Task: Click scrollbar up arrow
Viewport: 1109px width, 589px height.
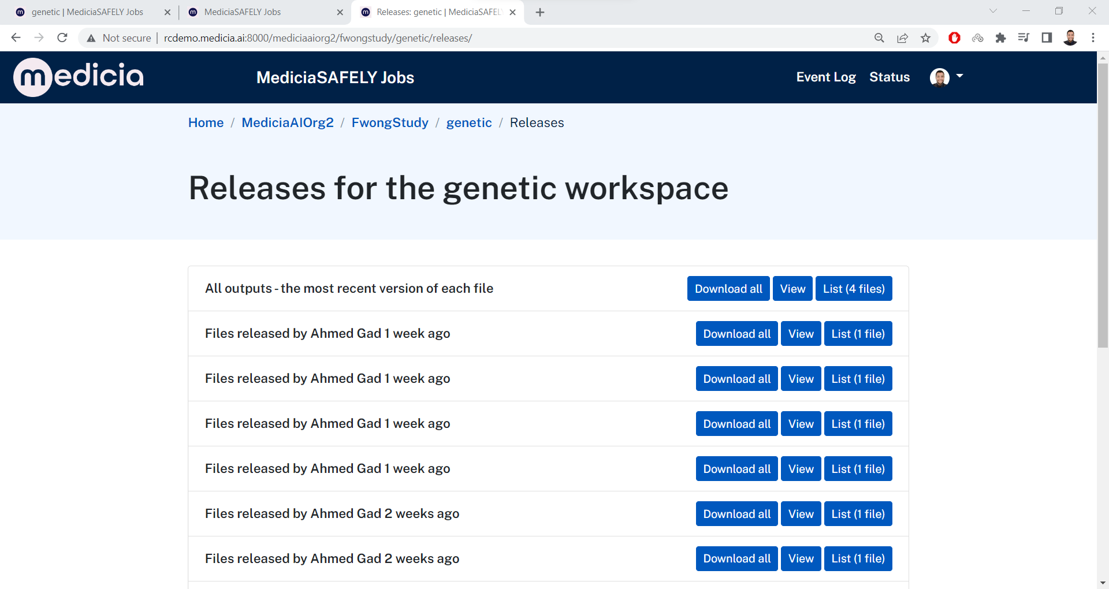Action: coord(1103,57)
